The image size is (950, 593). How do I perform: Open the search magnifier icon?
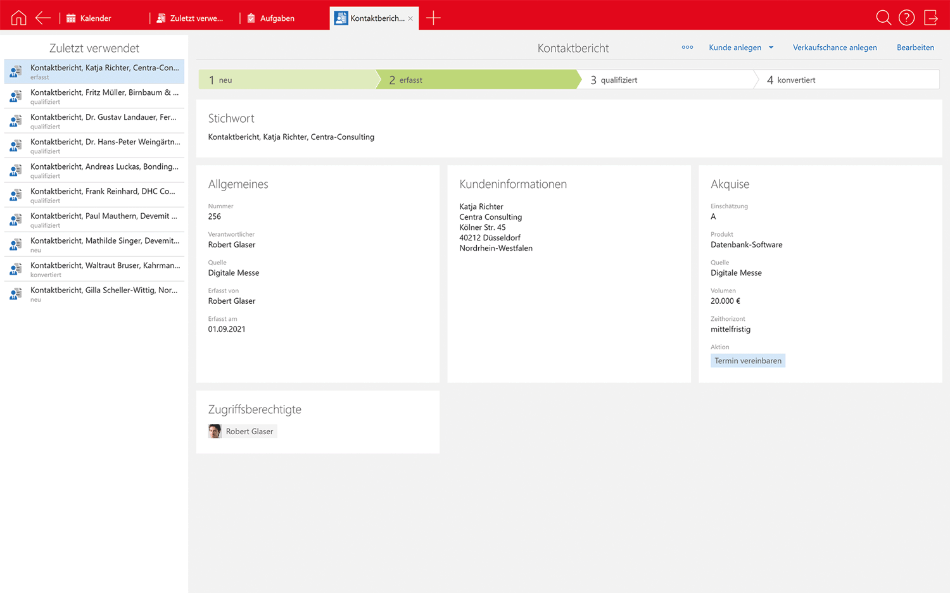point(883,18)
